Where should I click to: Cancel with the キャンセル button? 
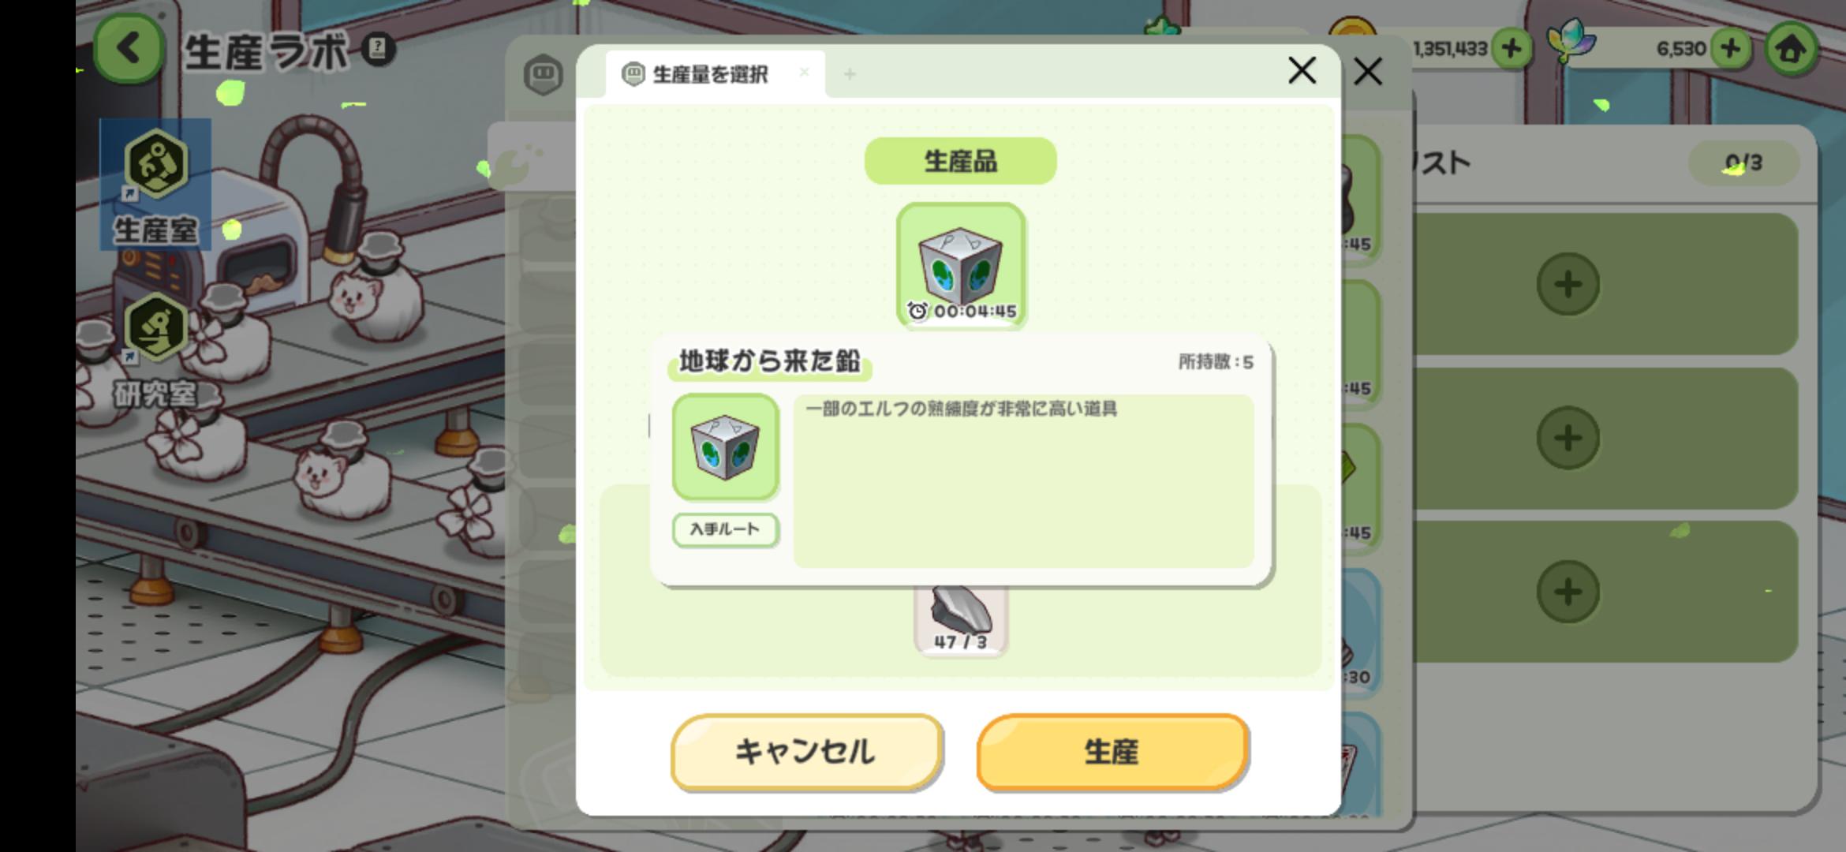(806, 751)
